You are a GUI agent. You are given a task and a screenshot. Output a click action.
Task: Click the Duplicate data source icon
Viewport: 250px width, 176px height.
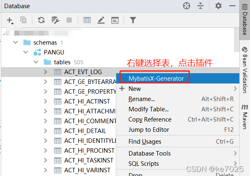pos(23,20)
